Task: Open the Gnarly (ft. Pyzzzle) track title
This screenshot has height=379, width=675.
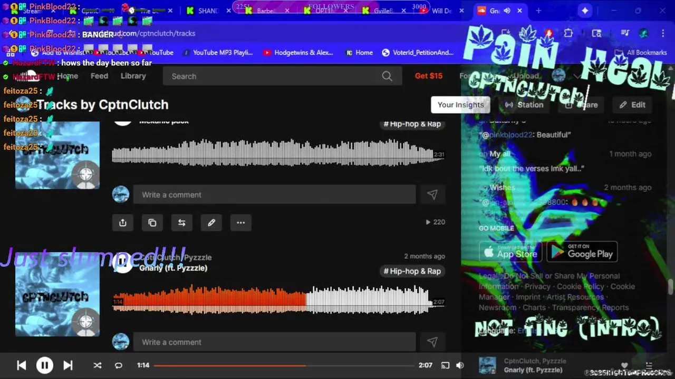Action: [173, 268]
